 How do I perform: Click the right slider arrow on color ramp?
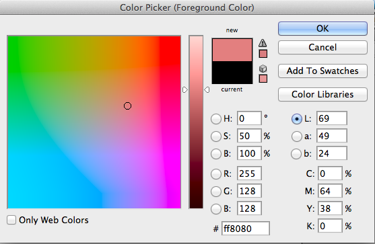[x=207, y=90]
